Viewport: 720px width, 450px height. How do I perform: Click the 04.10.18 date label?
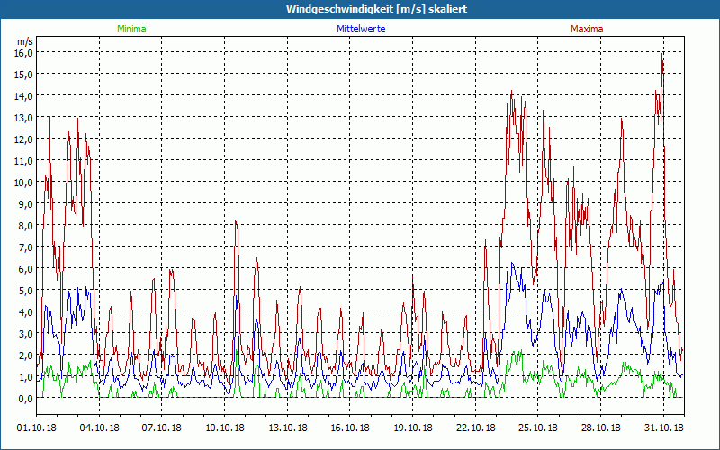click(x=99, y=427)
